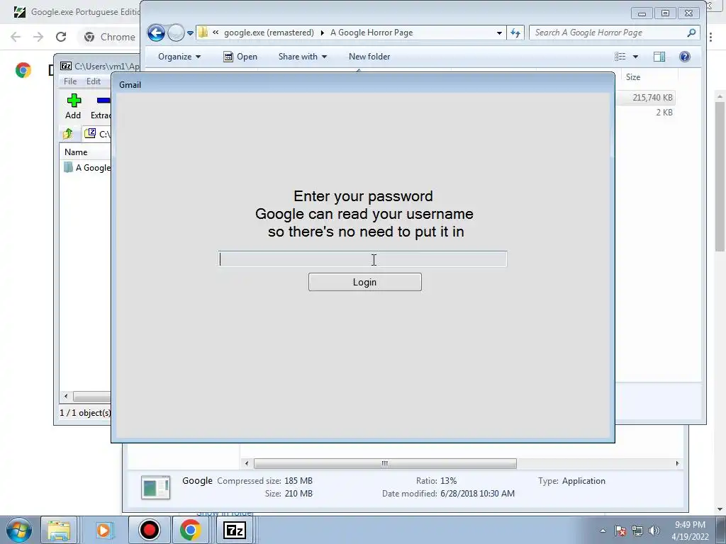Screen dimensions: 726x544
Task: Change view with the Explorer view icon
Action: pyautogui.click(x=620, y=57)
